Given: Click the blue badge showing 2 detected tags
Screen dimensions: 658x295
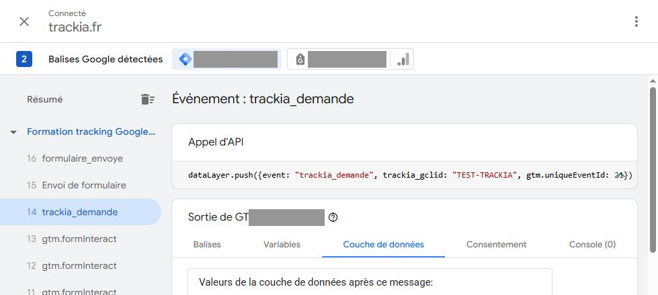Looking at the screenshot, I should (24, 59).
